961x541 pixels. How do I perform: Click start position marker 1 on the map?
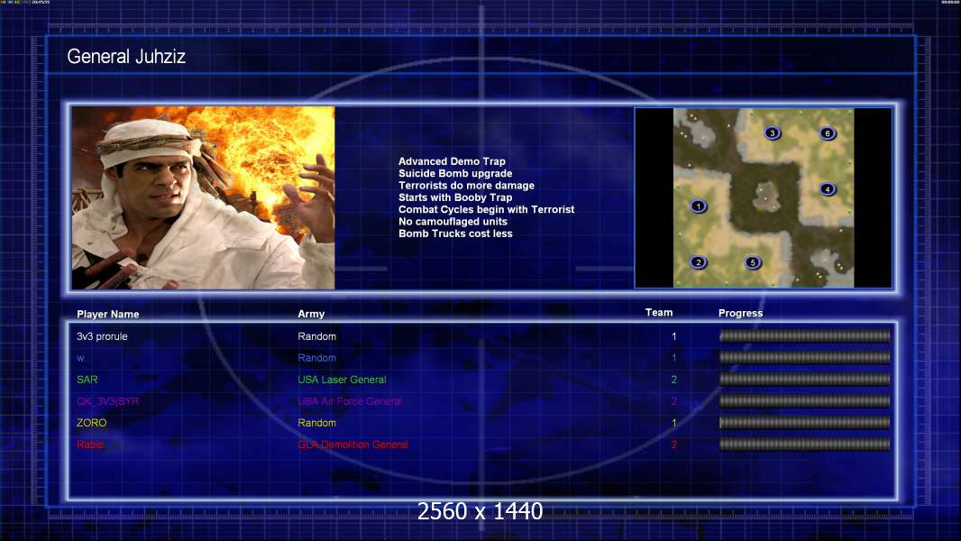pyautogui.click(x=698, y=206)
